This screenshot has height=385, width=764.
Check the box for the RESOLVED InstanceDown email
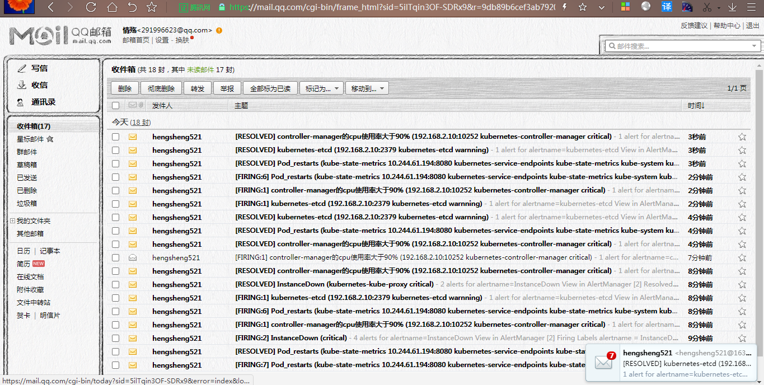click(x=115, y=284)
